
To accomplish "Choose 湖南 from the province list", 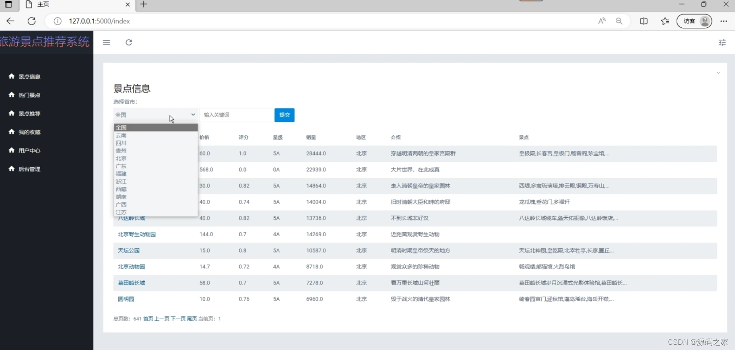I will click(155, 197).
